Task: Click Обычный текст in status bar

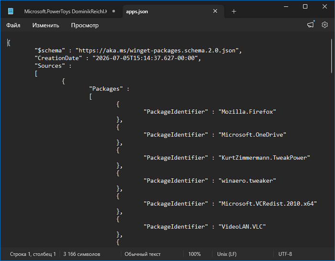Action: (143, 254)
